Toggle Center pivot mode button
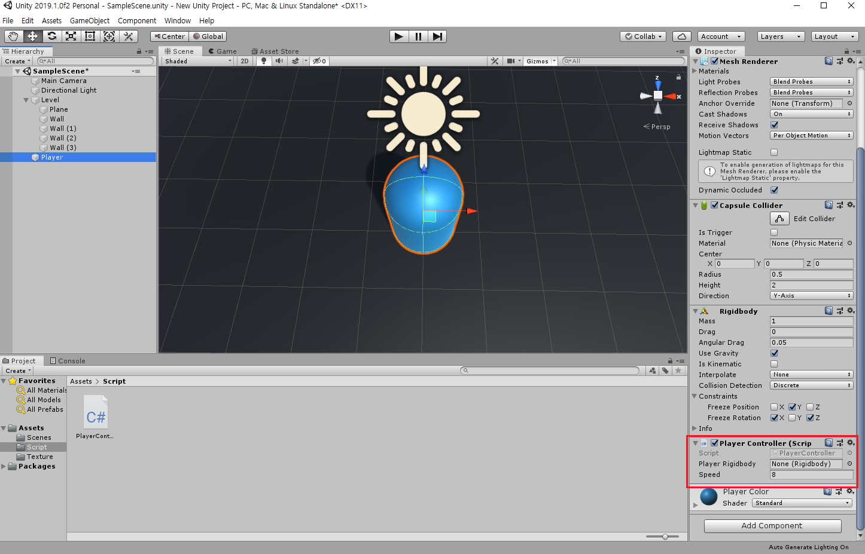 click(170, 36)
